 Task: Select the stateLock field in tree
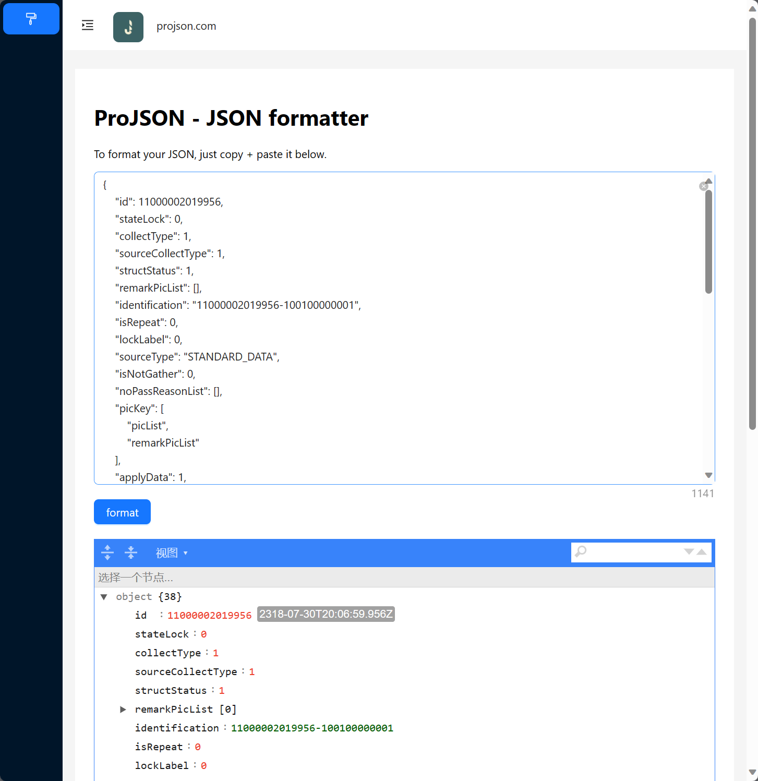pos(162,634)
